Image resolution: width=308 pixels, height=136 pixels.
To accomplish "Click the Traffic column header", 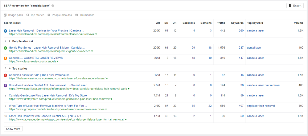I will [x=221, y=23].
